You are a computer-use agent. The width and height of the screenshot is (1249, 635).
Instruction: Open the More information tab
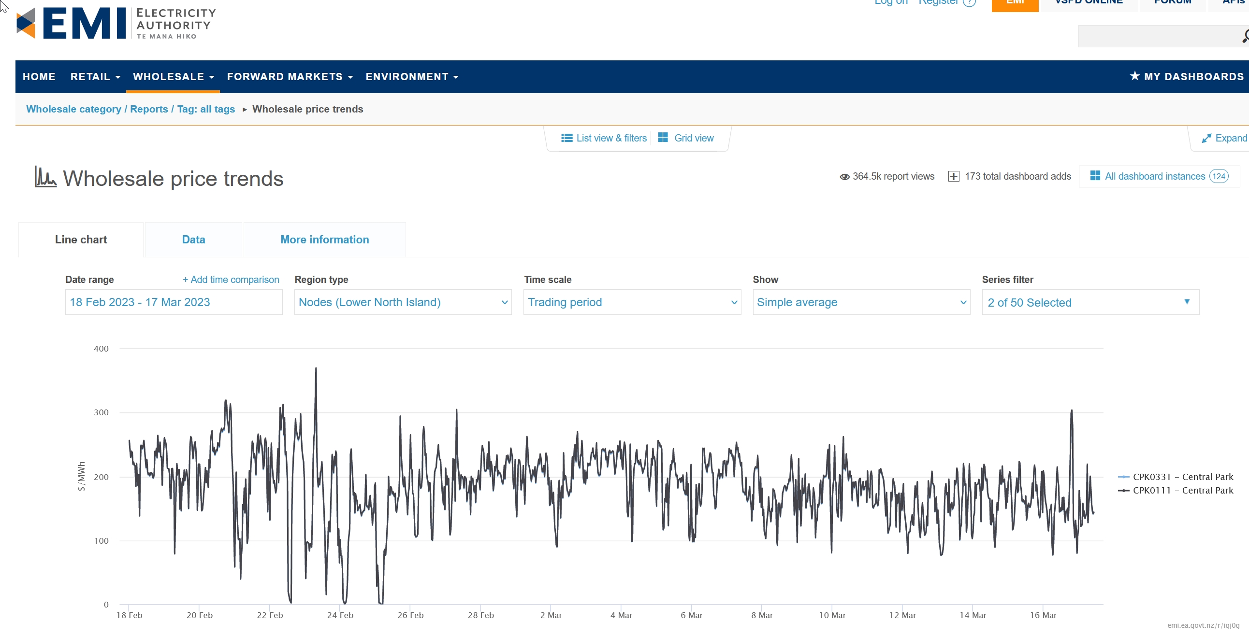click(324, 240)
